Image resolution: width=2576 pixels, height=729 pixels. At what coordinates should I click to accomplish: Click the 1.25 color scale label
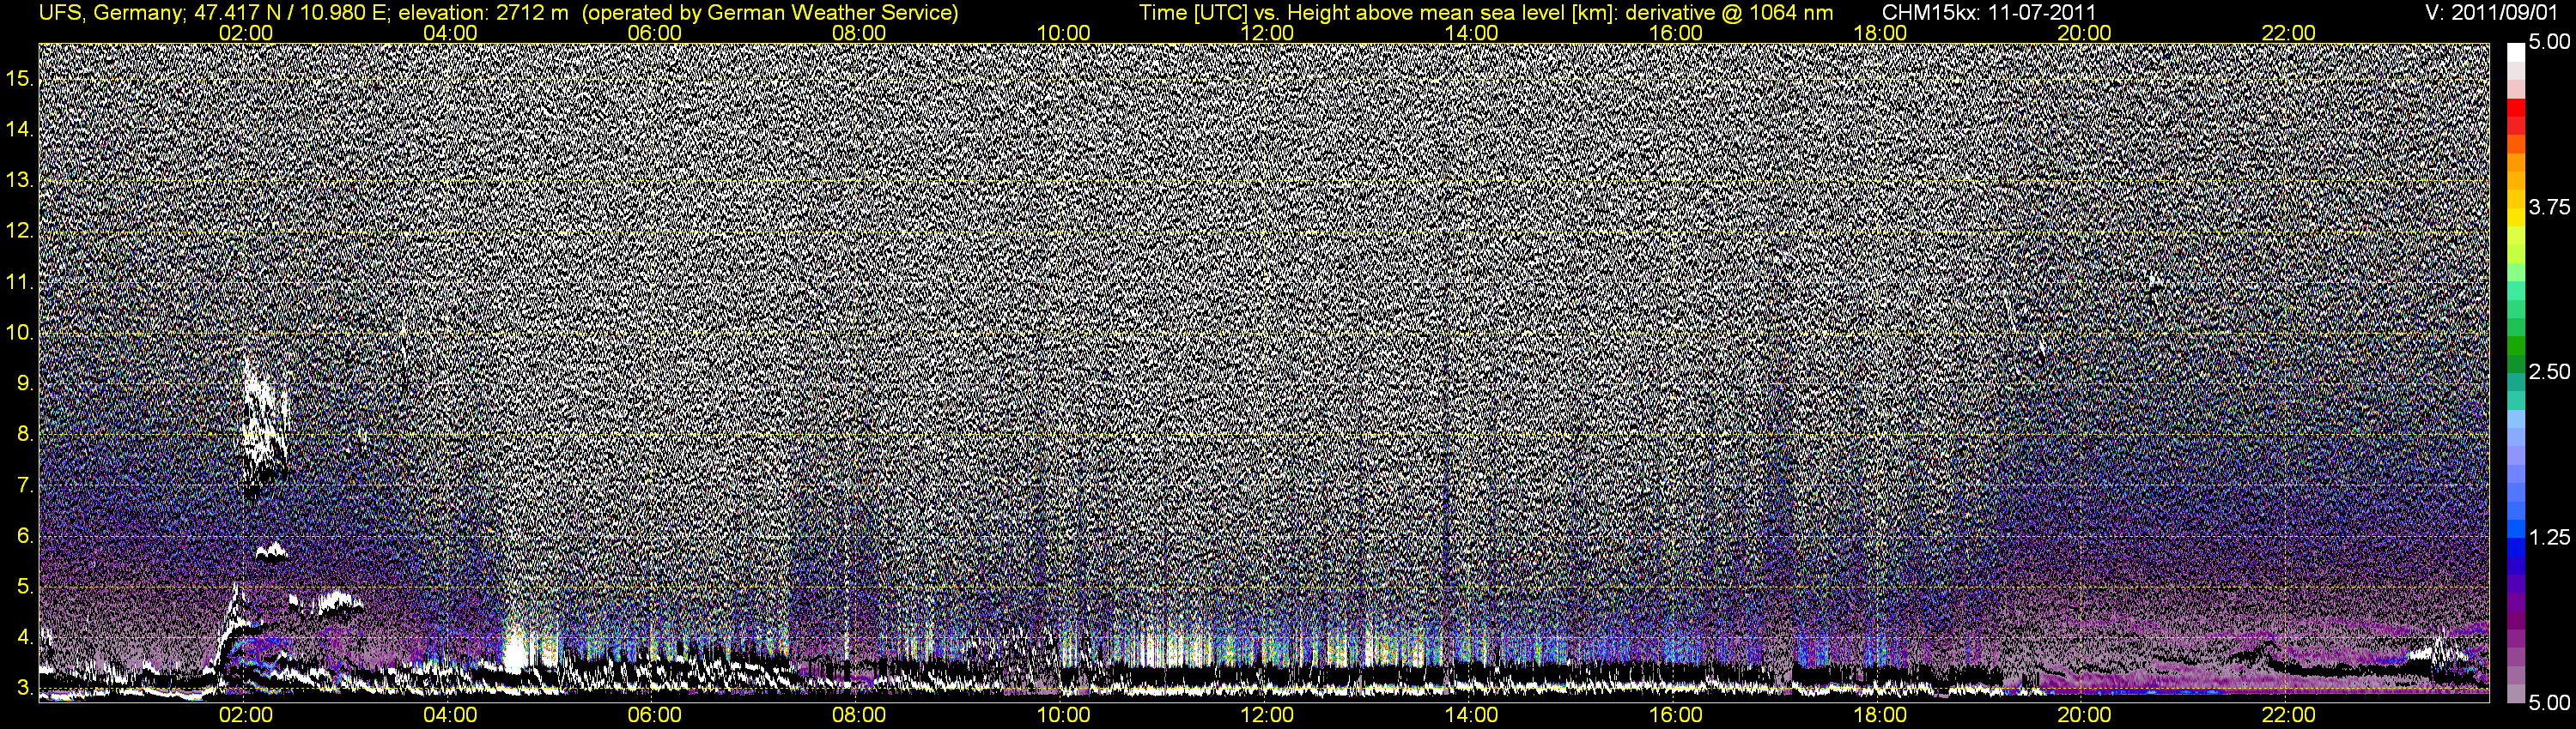click(x=2549, y=537)
